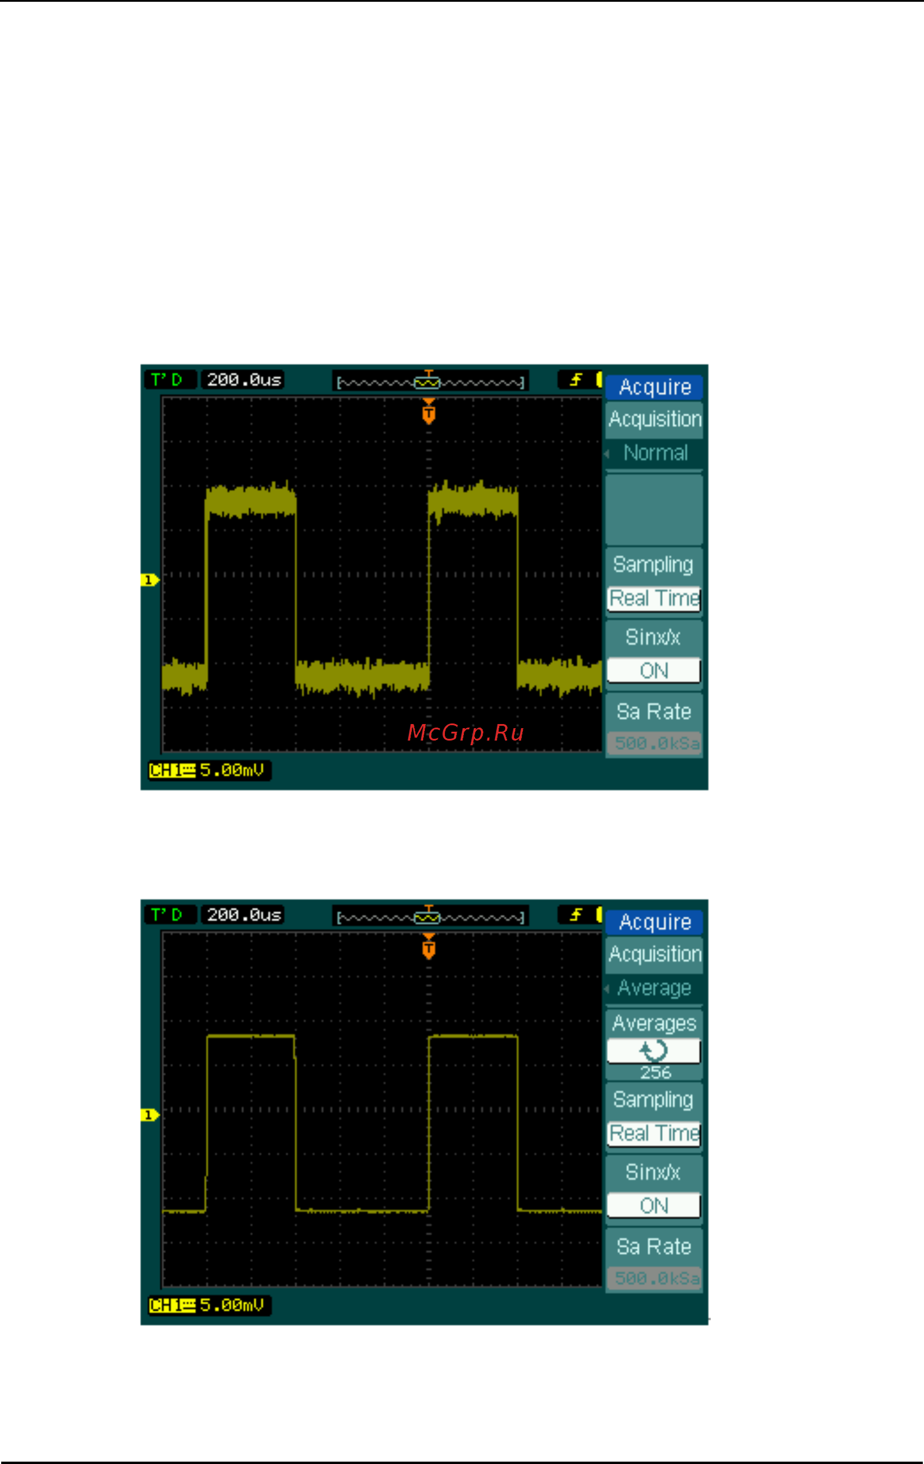Image resolution: width=924 pixels, height=1464 pixels.
Task: Click 500.0kSa Sa Rate value in upper screen
Action: coord(654,744)
